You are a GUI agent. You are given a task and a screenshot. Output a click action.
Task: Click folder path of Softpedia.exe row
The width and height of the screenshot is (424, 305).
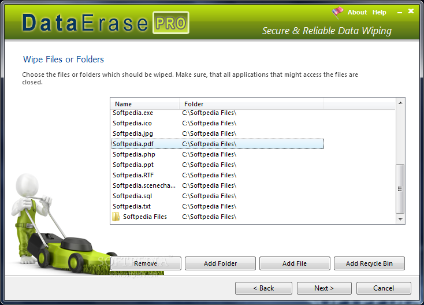pyautogui.click(x=209, y=113)
